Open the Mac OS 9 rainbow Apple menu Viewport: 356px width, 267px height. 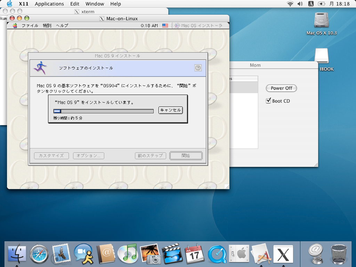(15, 25)
